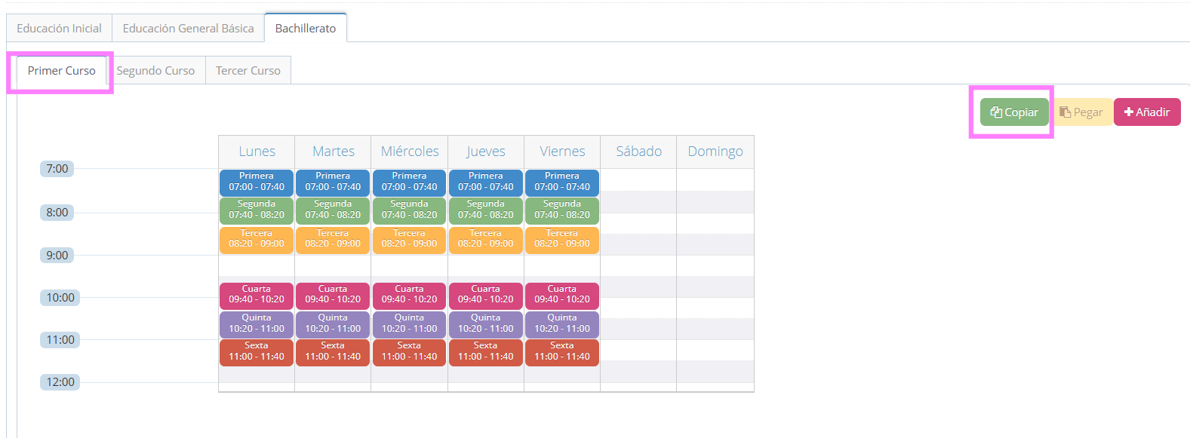The image size is (1190, 438).
Task: Open the Tercer Curso tab
Action: coord(248,70)
